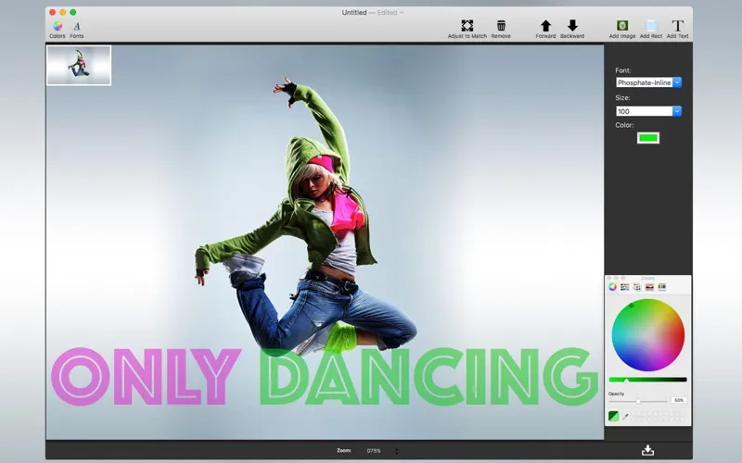Click the current color preview swatch
742x463 pixels.
pos(613,416)
